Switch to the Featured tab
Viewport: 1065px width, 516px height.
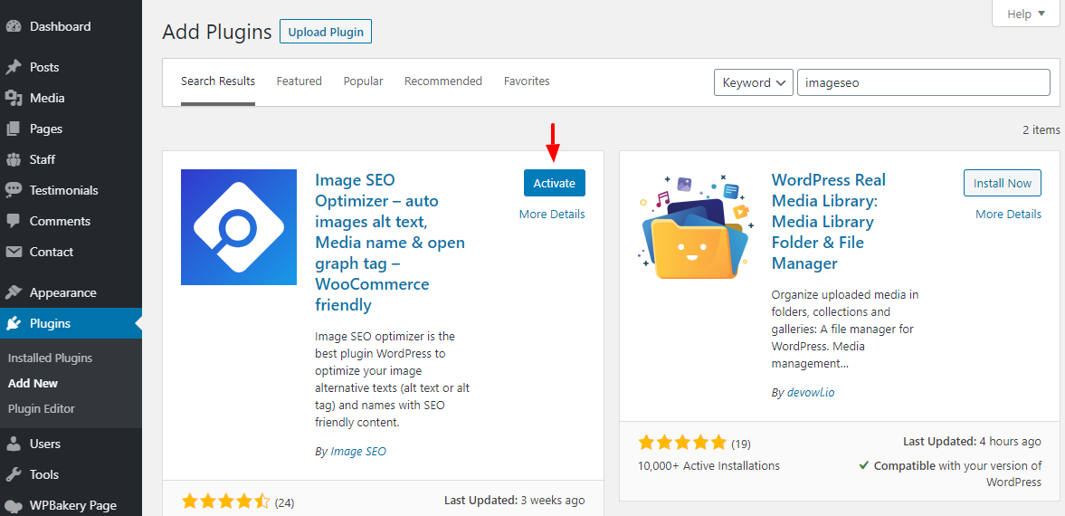click(x=299, y=81)
